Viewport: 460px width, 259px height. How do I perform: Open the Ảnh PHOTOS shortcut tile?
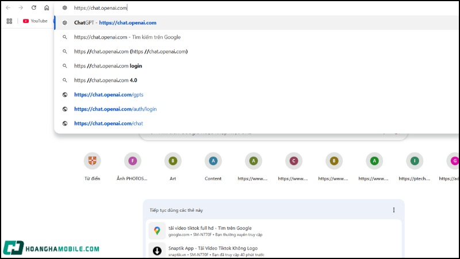(x=132, y=161)
